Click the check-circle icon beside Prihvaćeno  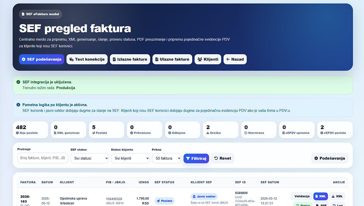pyautogui.click(x=132, y=133)
